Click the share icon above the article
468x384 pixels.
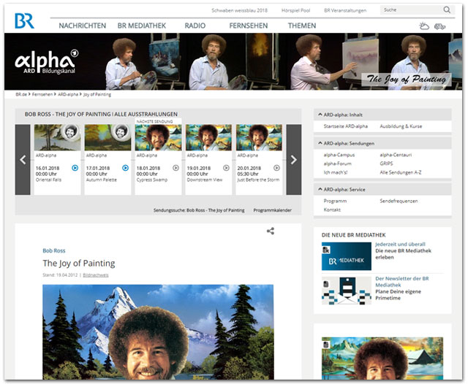[271, 231]
